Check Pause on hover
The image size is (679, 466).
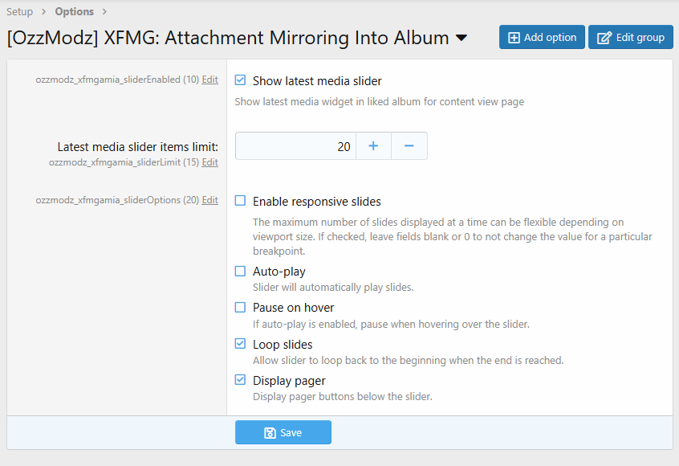240,308
